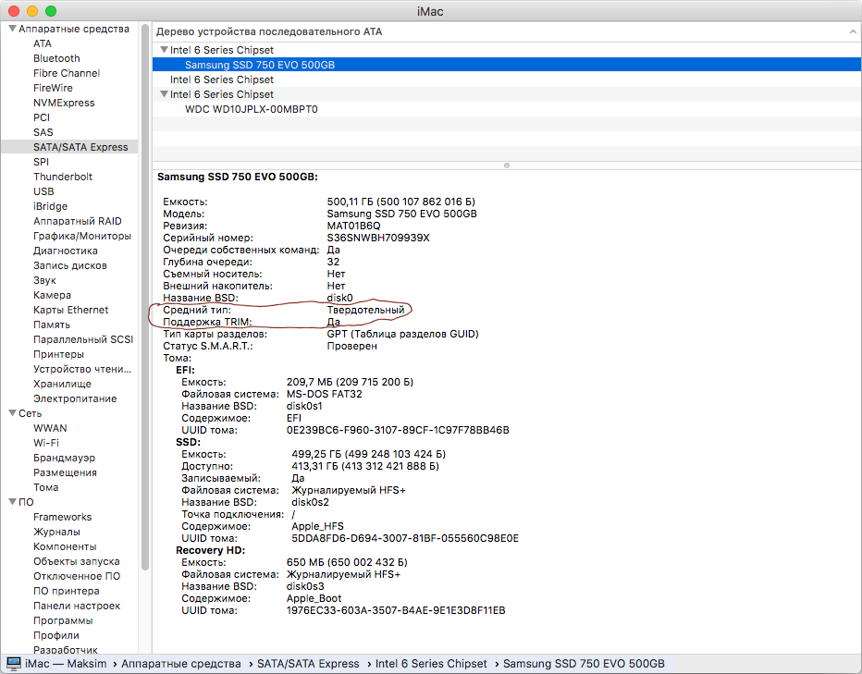Open Журналы software section
Viewport: 862px width, 674px height.
coord(56,533)
